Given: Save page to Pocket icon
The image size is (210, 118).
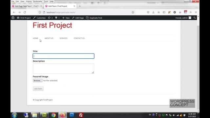Looking at the screenshot, I should [148, 12].
